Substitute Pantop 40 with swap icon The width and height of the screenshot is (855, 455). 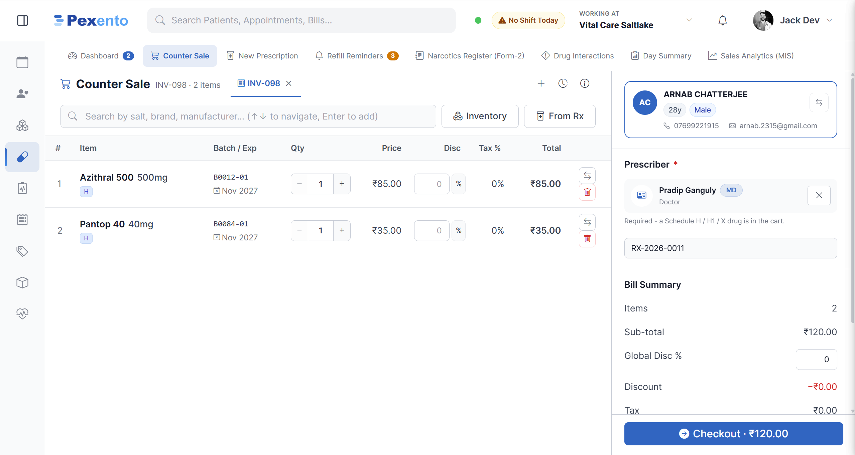click(x=587, y=222)
